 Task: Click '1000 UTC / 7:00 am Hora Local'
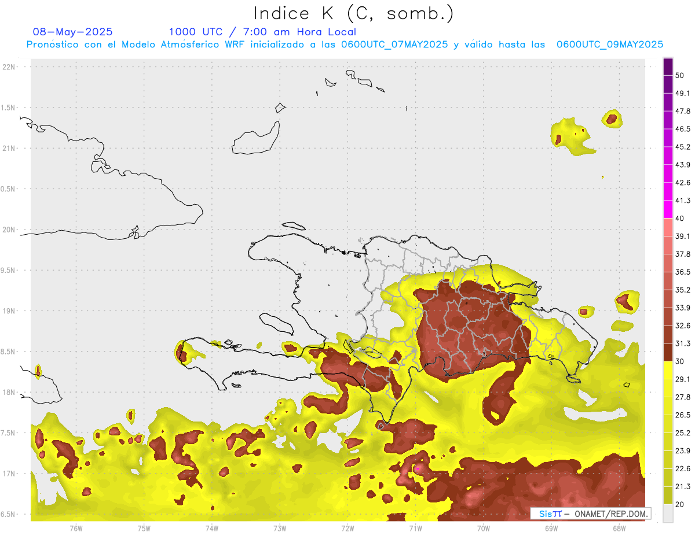coord(262,32)
